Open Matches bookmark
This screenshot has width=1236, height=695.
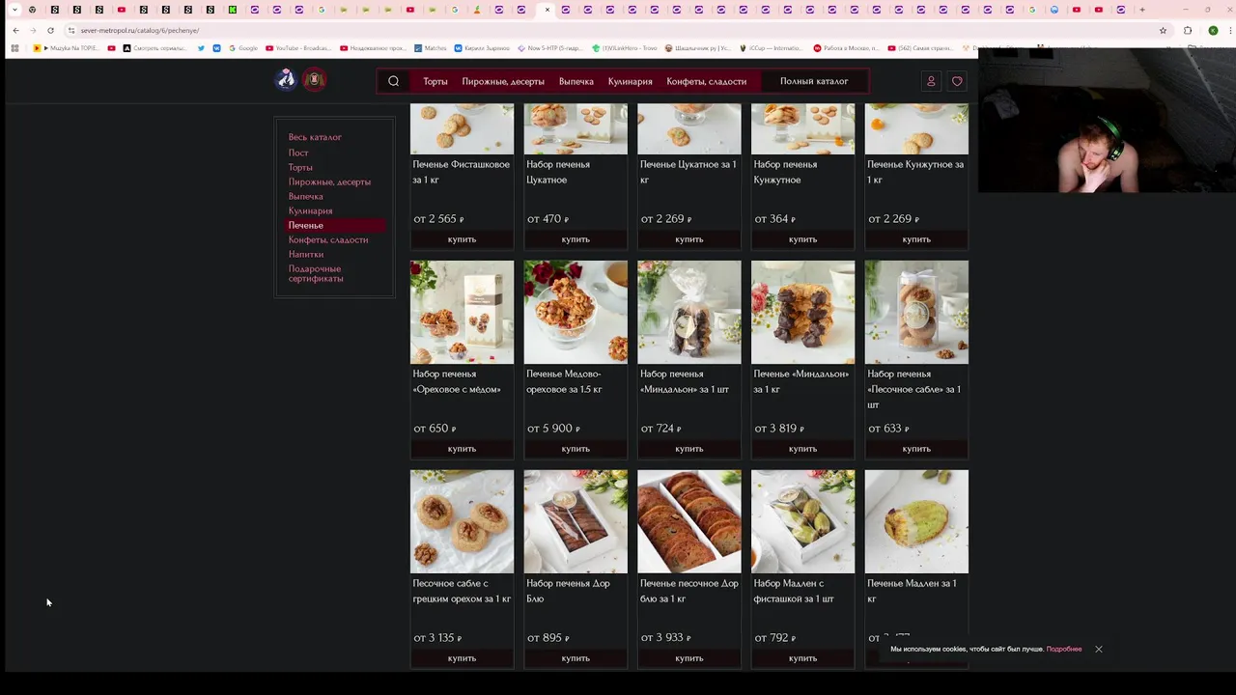tap(431, 47)
